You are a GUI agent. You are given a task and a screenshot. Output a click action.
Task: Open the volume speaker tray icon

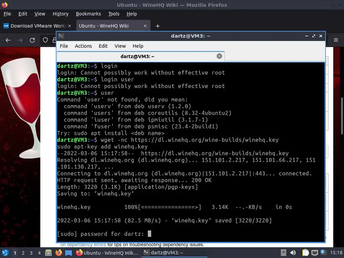coord(293,253)
